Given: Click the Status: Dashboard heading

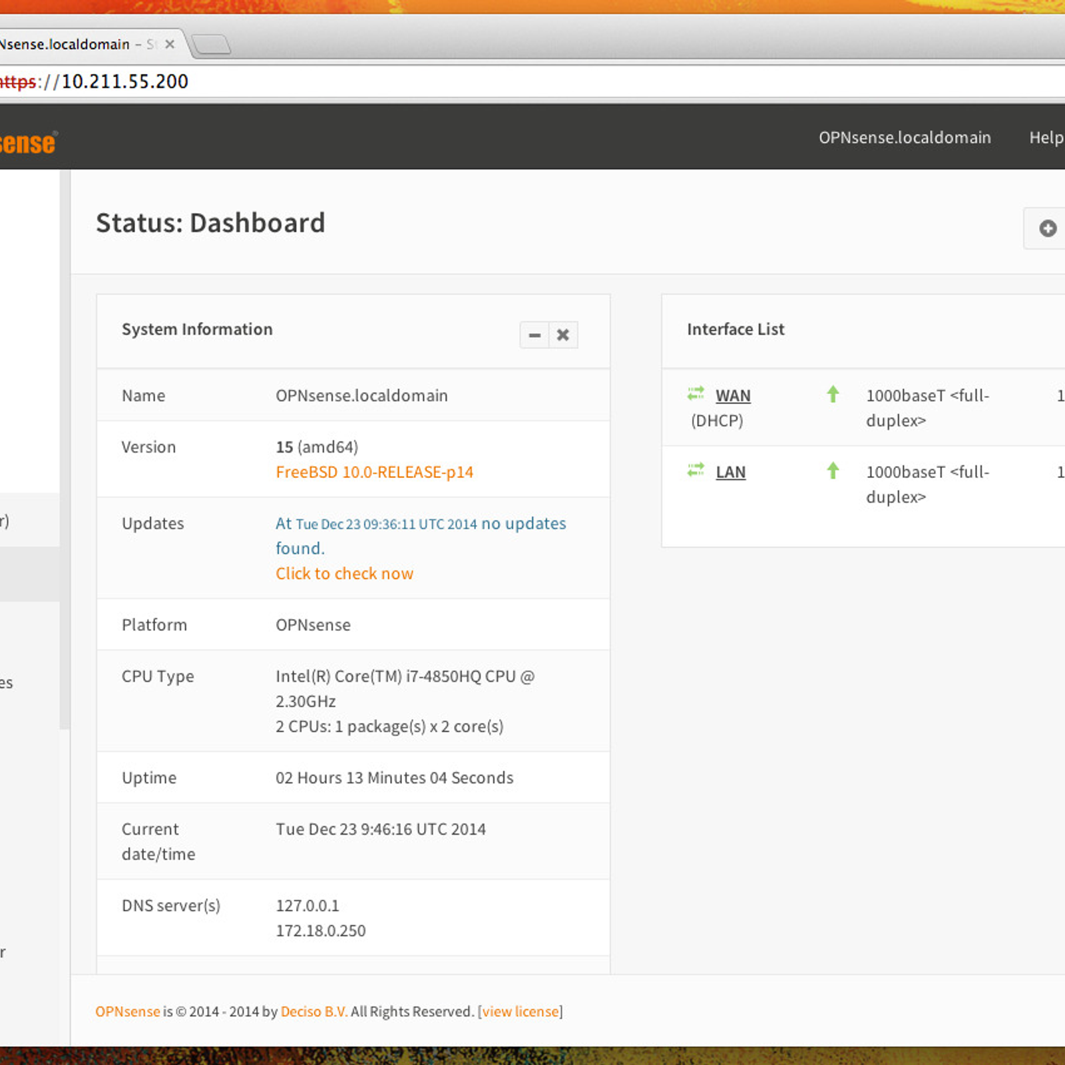Looking at the screenshot, I should click(211, 223).
